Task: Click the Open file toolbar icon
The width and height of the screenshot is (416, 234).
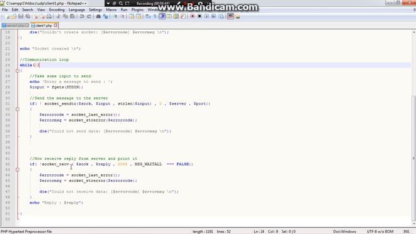Action: click(x=14, y=16)
